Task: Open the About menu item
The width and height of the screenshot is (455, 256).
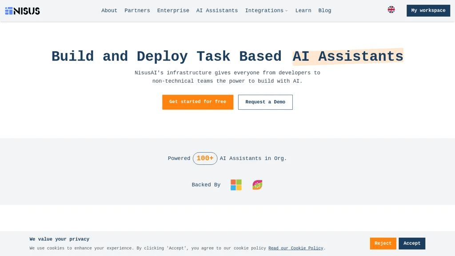Action: pos(109,11)
